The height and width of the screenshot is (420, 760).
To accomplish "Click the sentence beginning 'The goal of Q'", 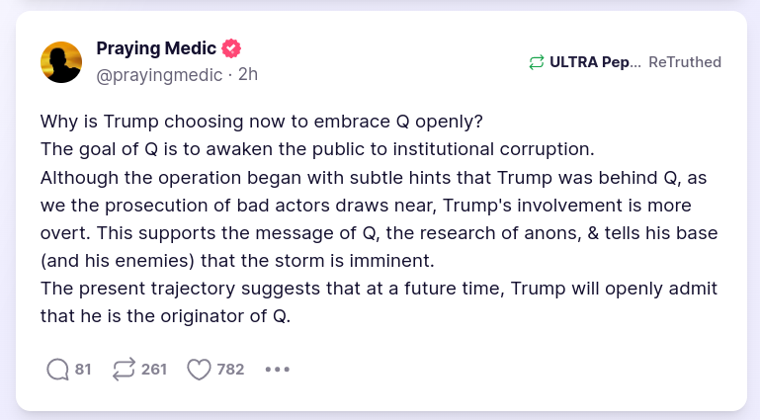I will tap(315, 150).
